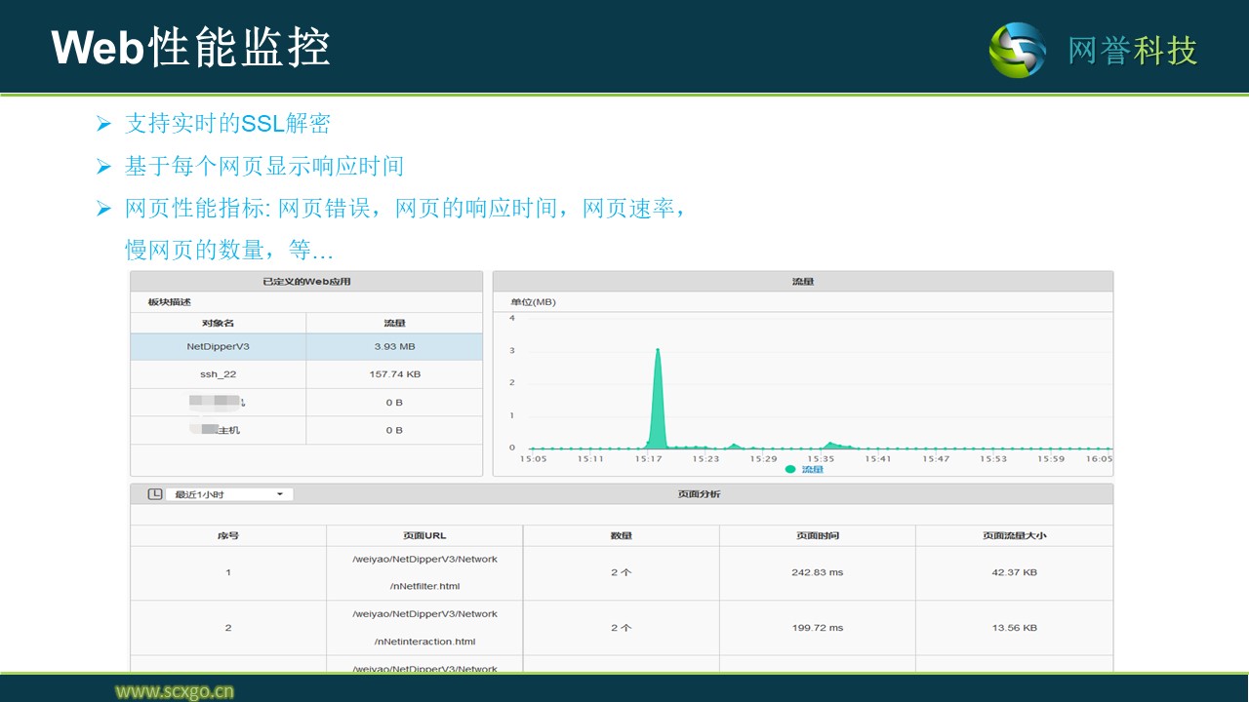Click the 页面分析 panel title bar
The width and height of the screenshot is (1249, 702).
(699, 494)
